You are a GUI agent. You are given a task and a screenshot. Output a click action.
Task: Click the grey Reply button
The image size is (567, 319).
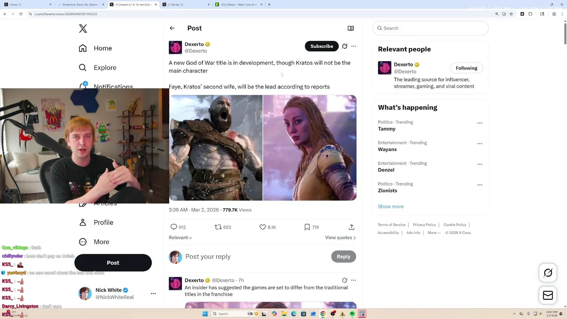(x=343, y=257)
